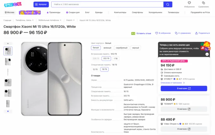Open Смартфоны navigation item

pyautogui.click(x=138, y=12)
